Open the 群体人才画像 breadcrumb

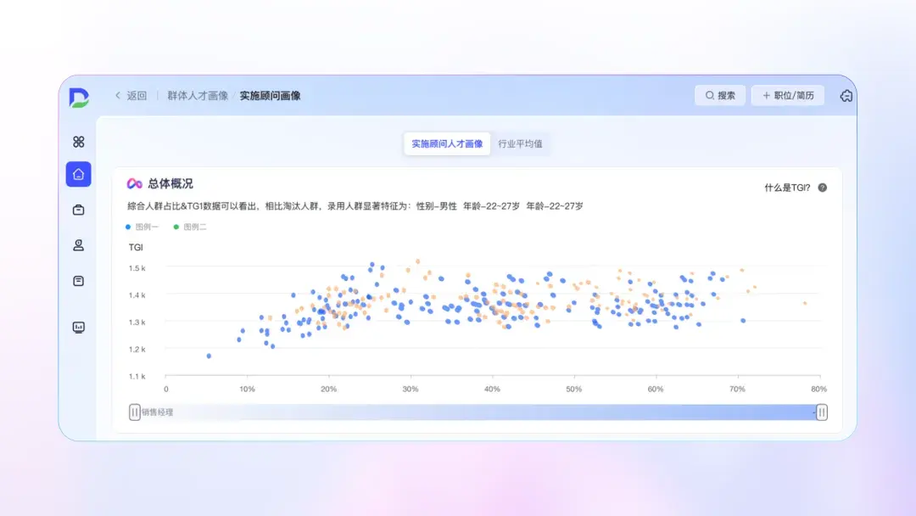point(198,96)
